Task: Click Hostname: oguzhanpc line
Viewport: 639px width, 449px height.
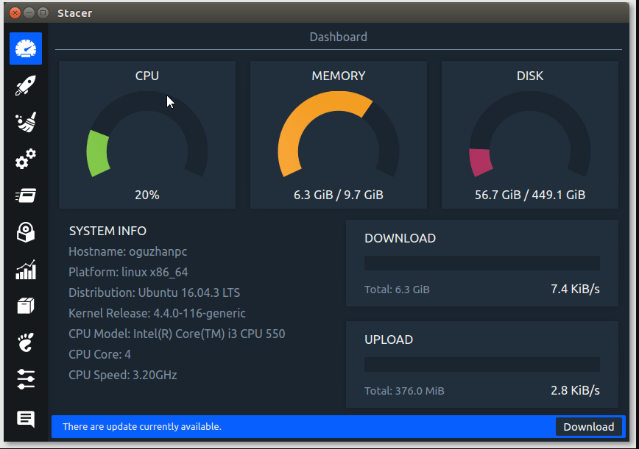Action: click(127, 251)
